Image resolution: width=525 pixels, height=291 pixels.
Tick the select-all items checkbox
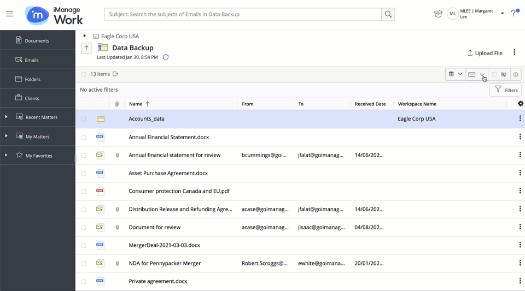pos(84,74)
